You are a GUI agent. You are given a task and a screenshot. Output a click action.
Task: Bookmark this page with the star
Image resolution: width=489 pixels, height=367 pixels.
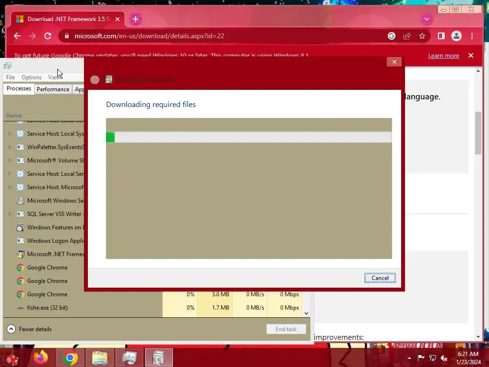pos(422,36)
